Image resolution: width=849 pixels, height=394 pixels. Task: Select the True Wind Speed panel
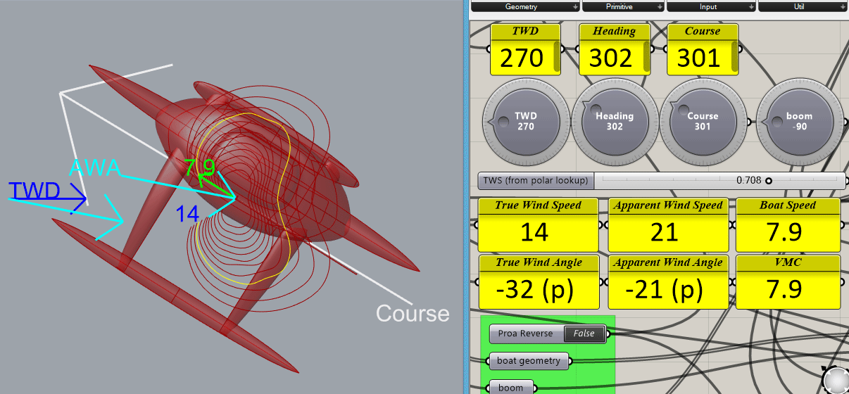(538, 225)
